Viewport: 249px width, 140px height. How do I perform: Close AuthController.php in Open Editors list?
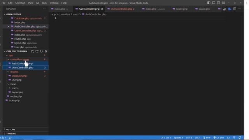9,26
